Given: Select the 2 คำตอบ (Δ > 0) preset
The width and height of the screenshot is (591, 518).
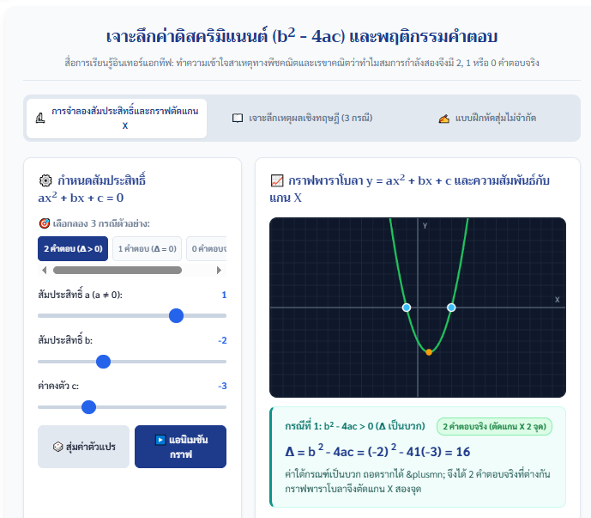Looking at the screenshot, I should click(73, 249).
